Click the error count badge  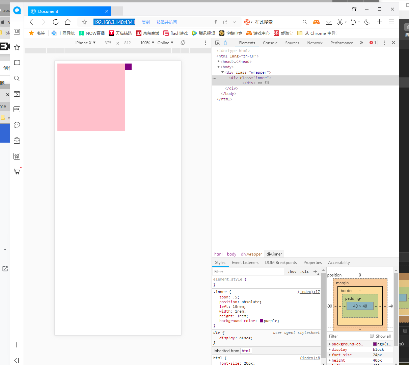373,43
